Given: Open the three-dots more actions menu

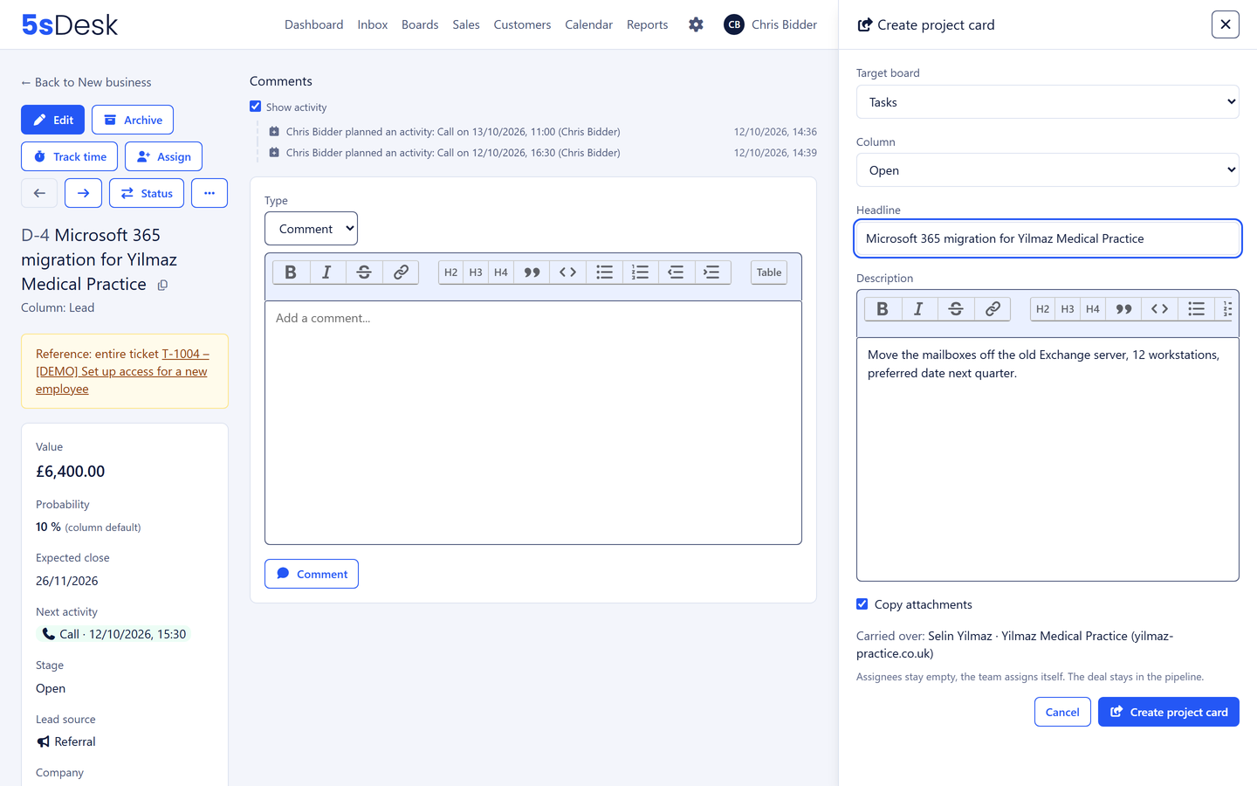Looking at the screenshot, I should [209, 193].
